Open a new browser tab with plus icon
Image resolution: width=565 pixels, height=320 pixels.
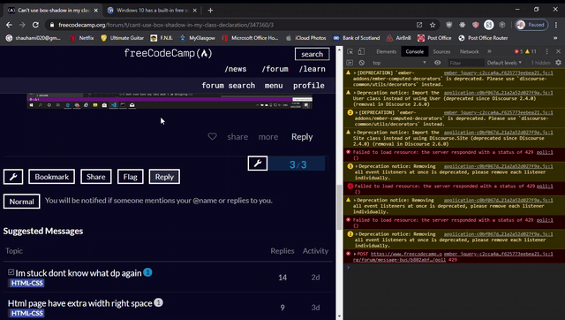point(210,11)
